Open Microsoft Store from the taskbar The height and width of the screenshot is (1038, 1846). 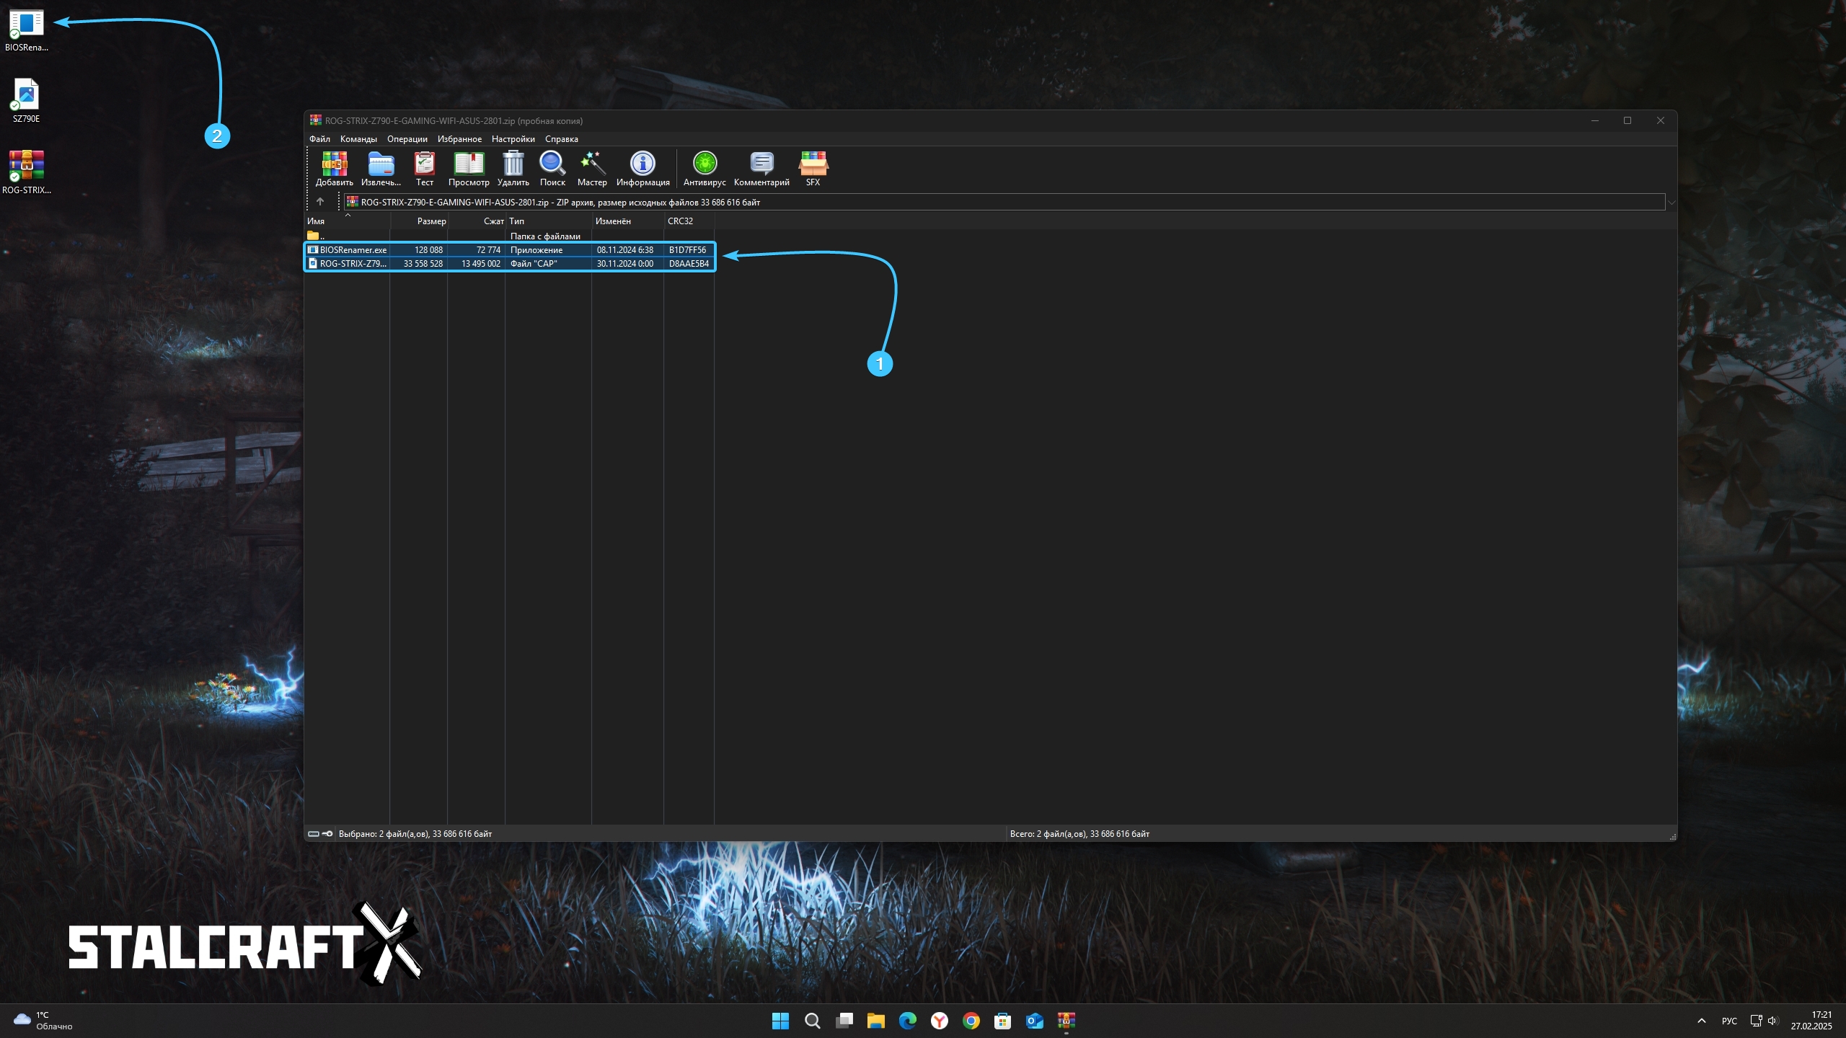click(1002, 1021)
